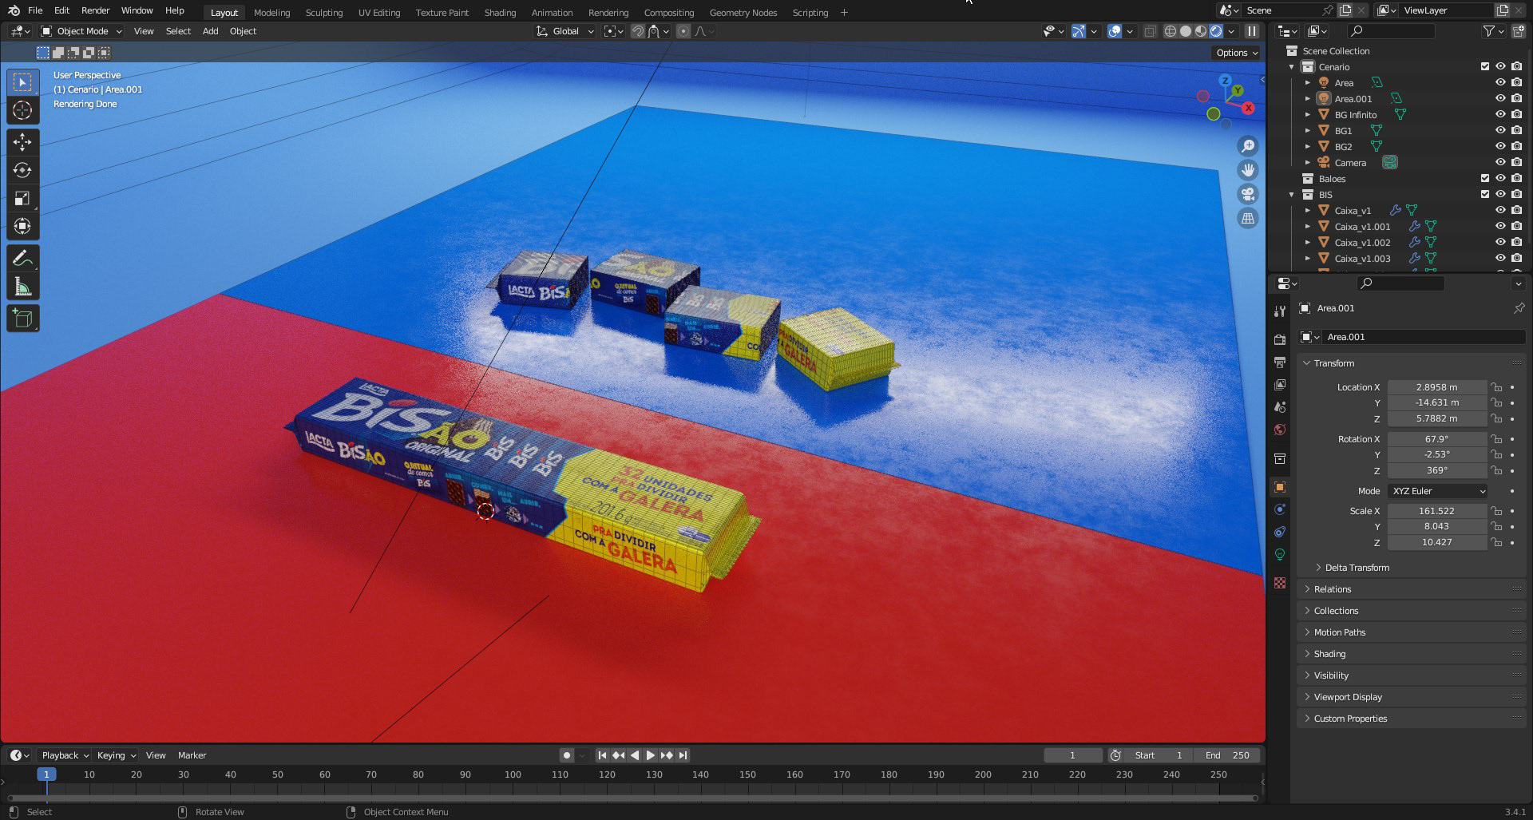Open the Render properties tab

click(x=1280, y=339)
